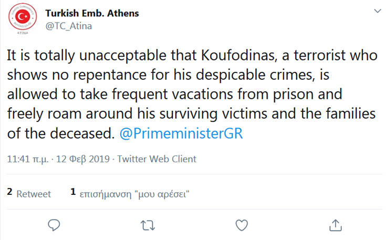Expand the tweet options chevron menu

click(x=377, y=11)
